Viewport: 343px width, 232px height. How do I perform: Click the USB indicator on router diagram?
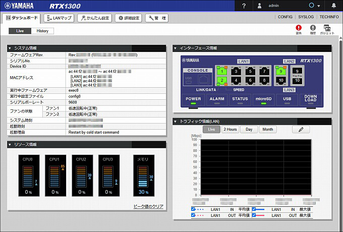coord(287,100)
